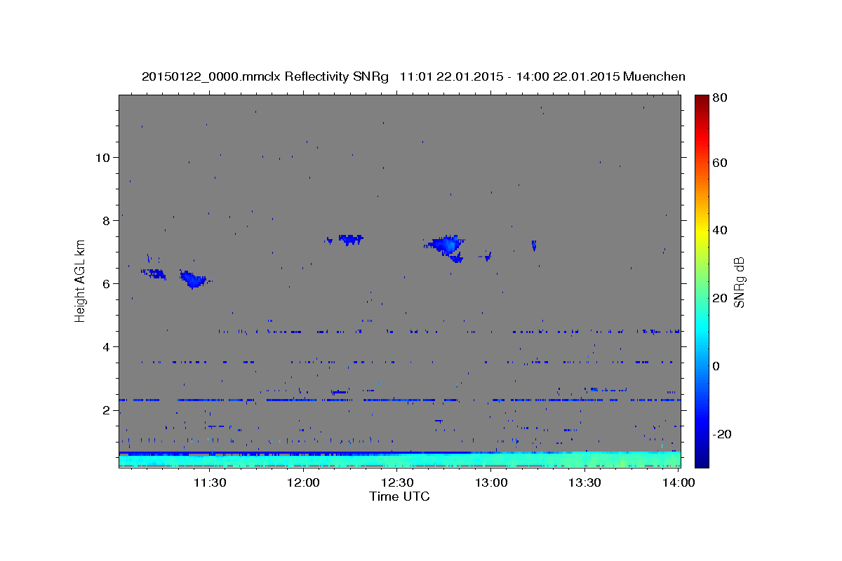Click the colorbar value label -20

point(721,434)
